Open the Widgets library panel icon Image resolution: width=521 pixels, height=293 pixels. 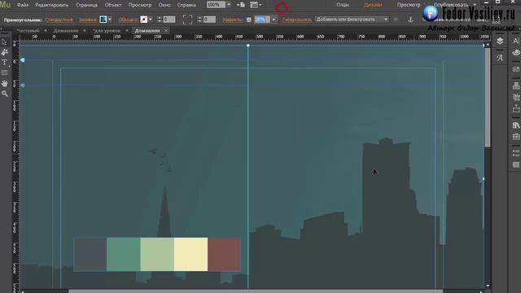click(515, 69)
